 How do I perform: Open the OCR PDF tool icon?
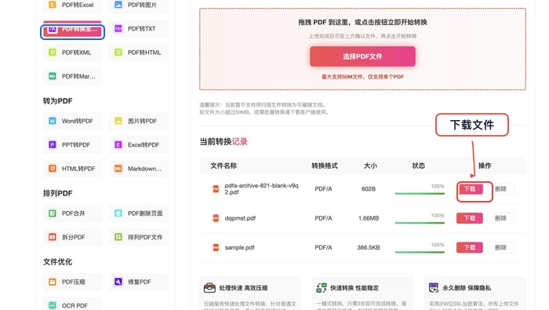[53, 305]
